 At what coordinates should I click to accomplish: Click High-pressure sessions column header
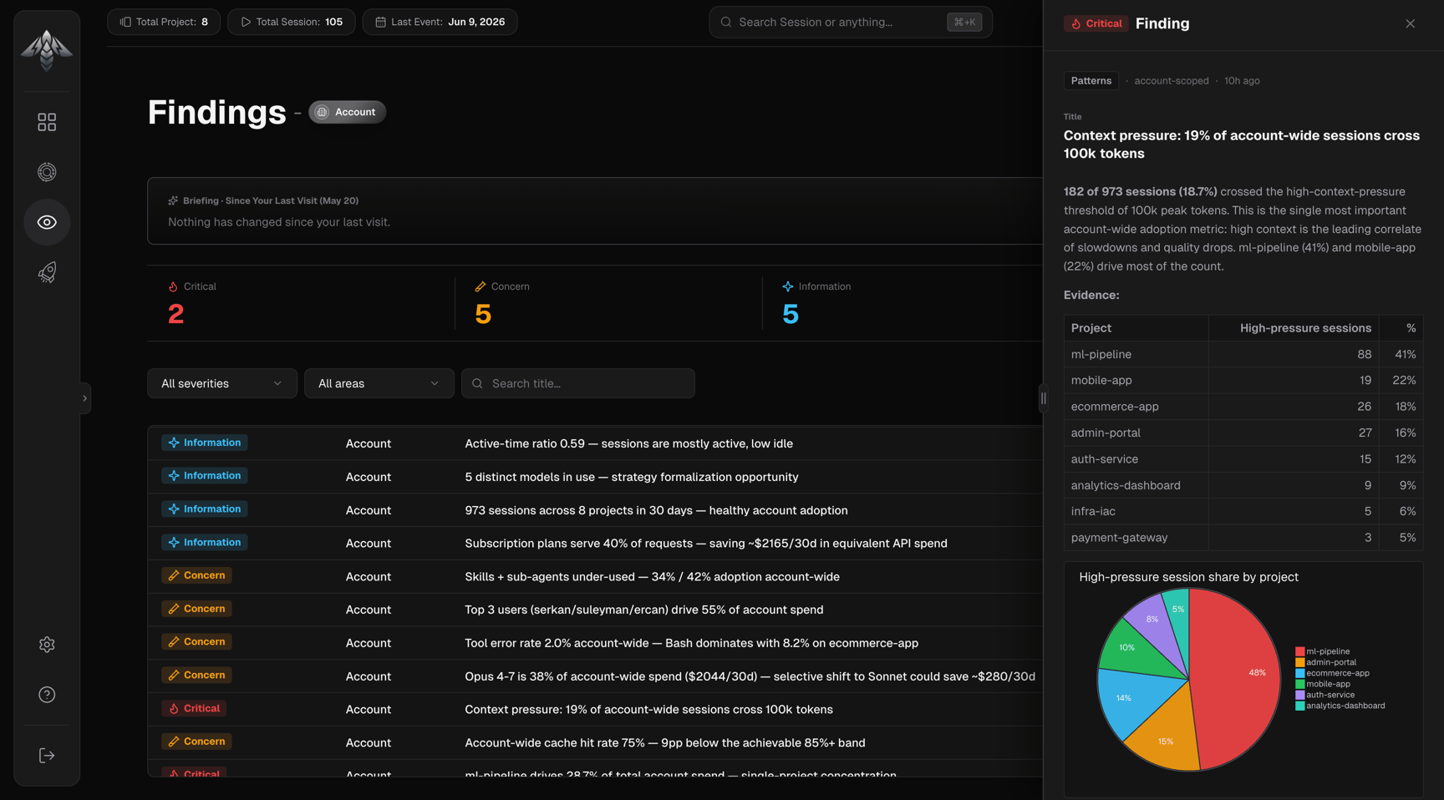tap(1294, 328)
